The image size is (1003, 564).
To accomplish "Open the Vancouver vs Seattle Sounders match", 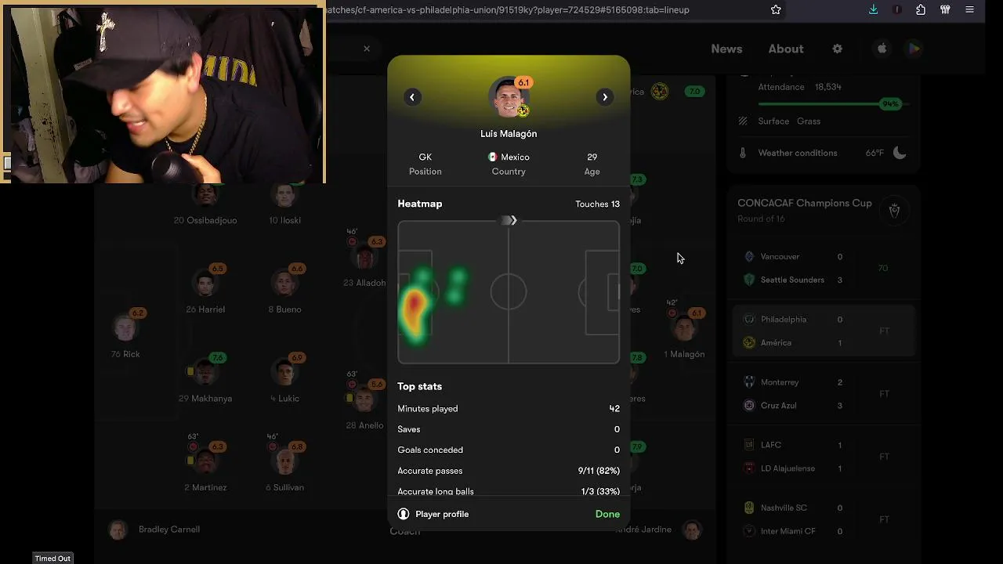I will [824, 268].
